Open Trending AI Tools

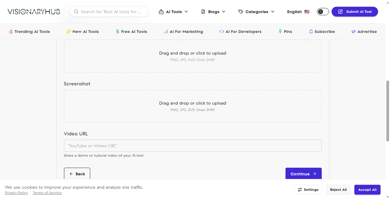pos(30,31)
